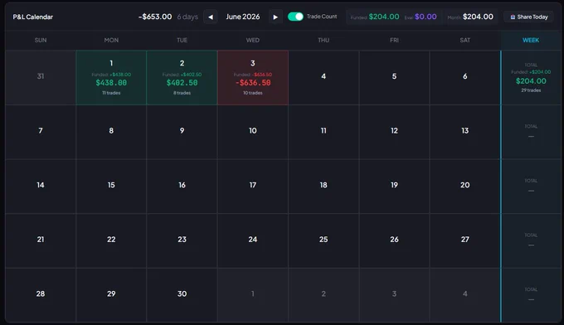Click the WEEK column header
The width and height of the screenshot is (564, 325).
coord(531,41)
